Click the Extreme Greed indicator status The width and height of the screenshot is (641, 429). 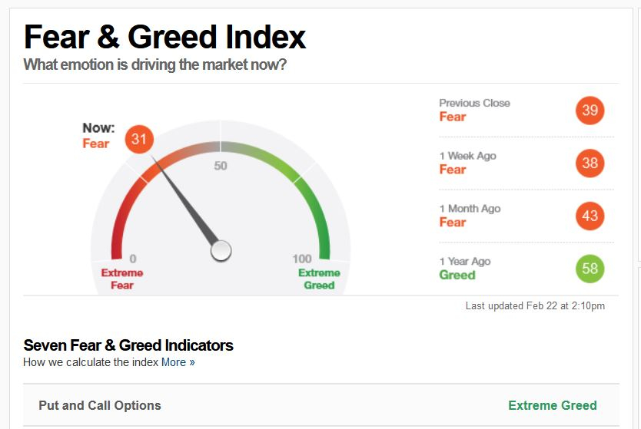tap(553, 405)
